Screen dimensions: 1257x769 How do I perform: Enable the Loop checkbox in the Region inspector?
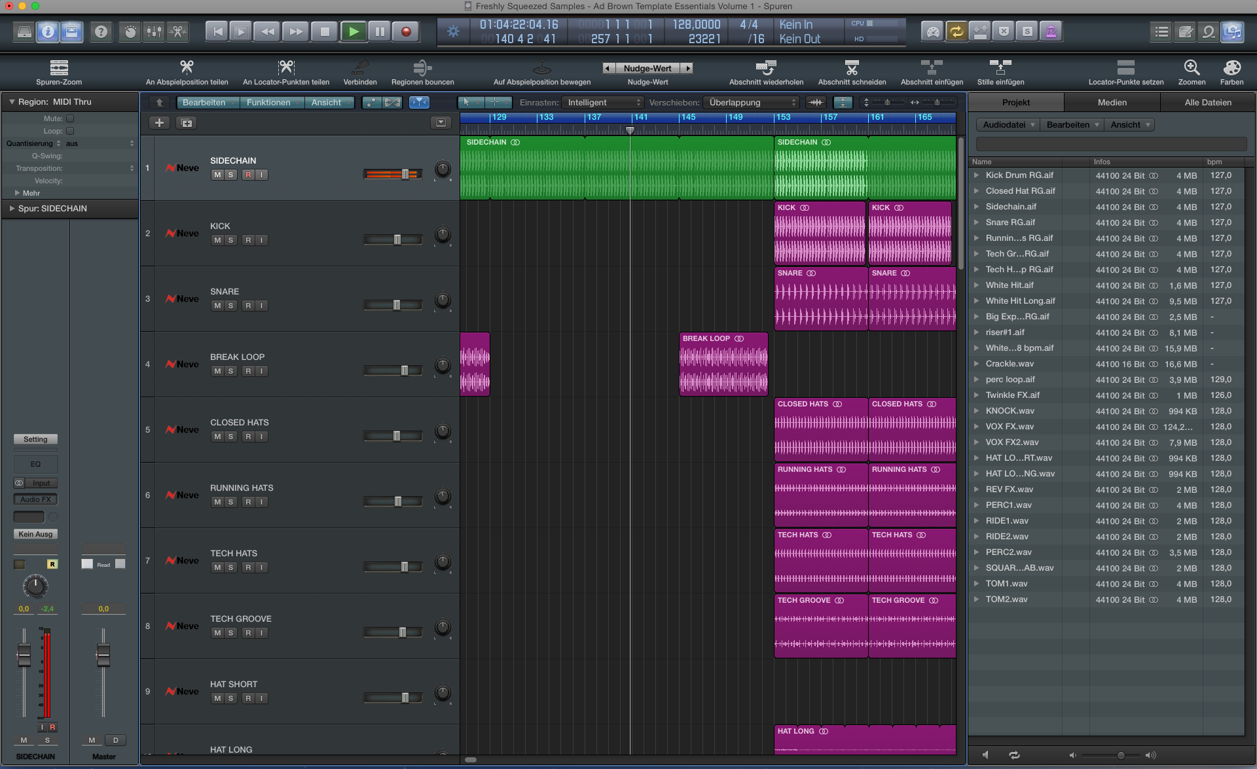tap(69, 130)
